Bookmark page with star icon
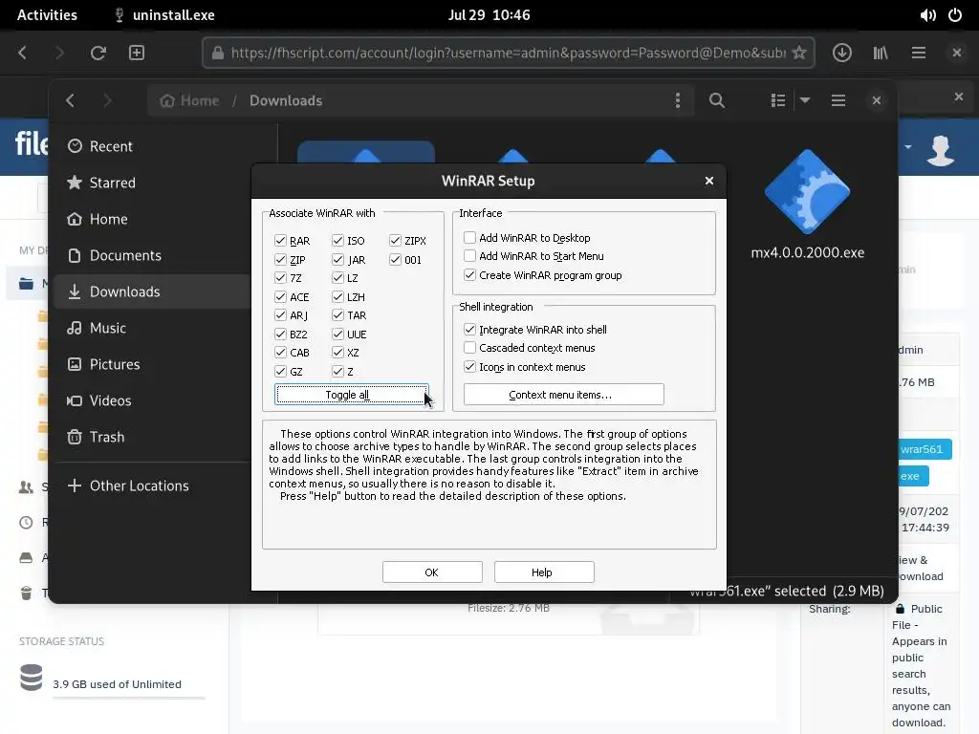Screen dimensions: 979x734 [799, 53]
